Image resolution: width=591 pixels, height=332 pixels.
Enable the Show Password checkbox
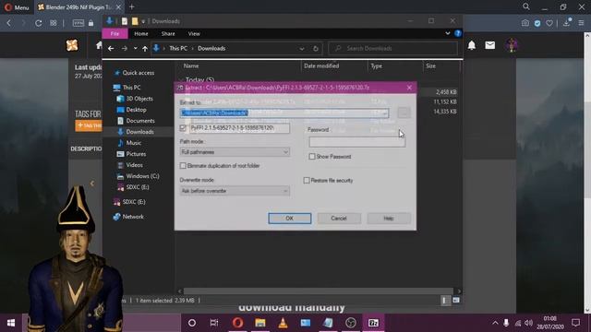coord(312,157)
